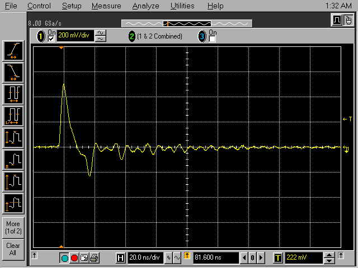
Task: Expand the bottom-right up arrow panel
Action: (341, 255)
